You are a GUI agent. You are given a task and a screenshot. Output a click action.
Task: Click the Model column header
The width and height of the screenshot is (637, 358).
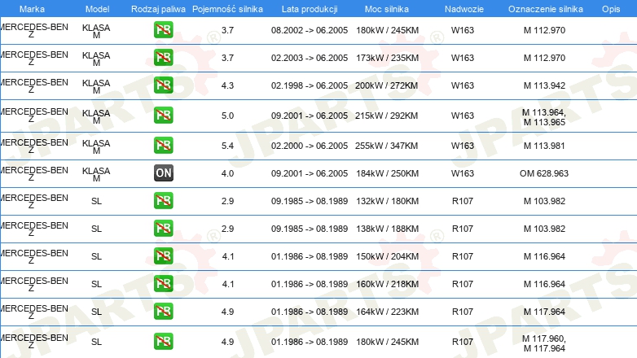click(x=97, y=9)
